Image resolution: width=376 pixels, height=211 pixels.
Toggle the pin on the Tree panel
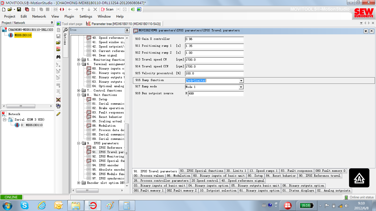click(x=127, y=30)
